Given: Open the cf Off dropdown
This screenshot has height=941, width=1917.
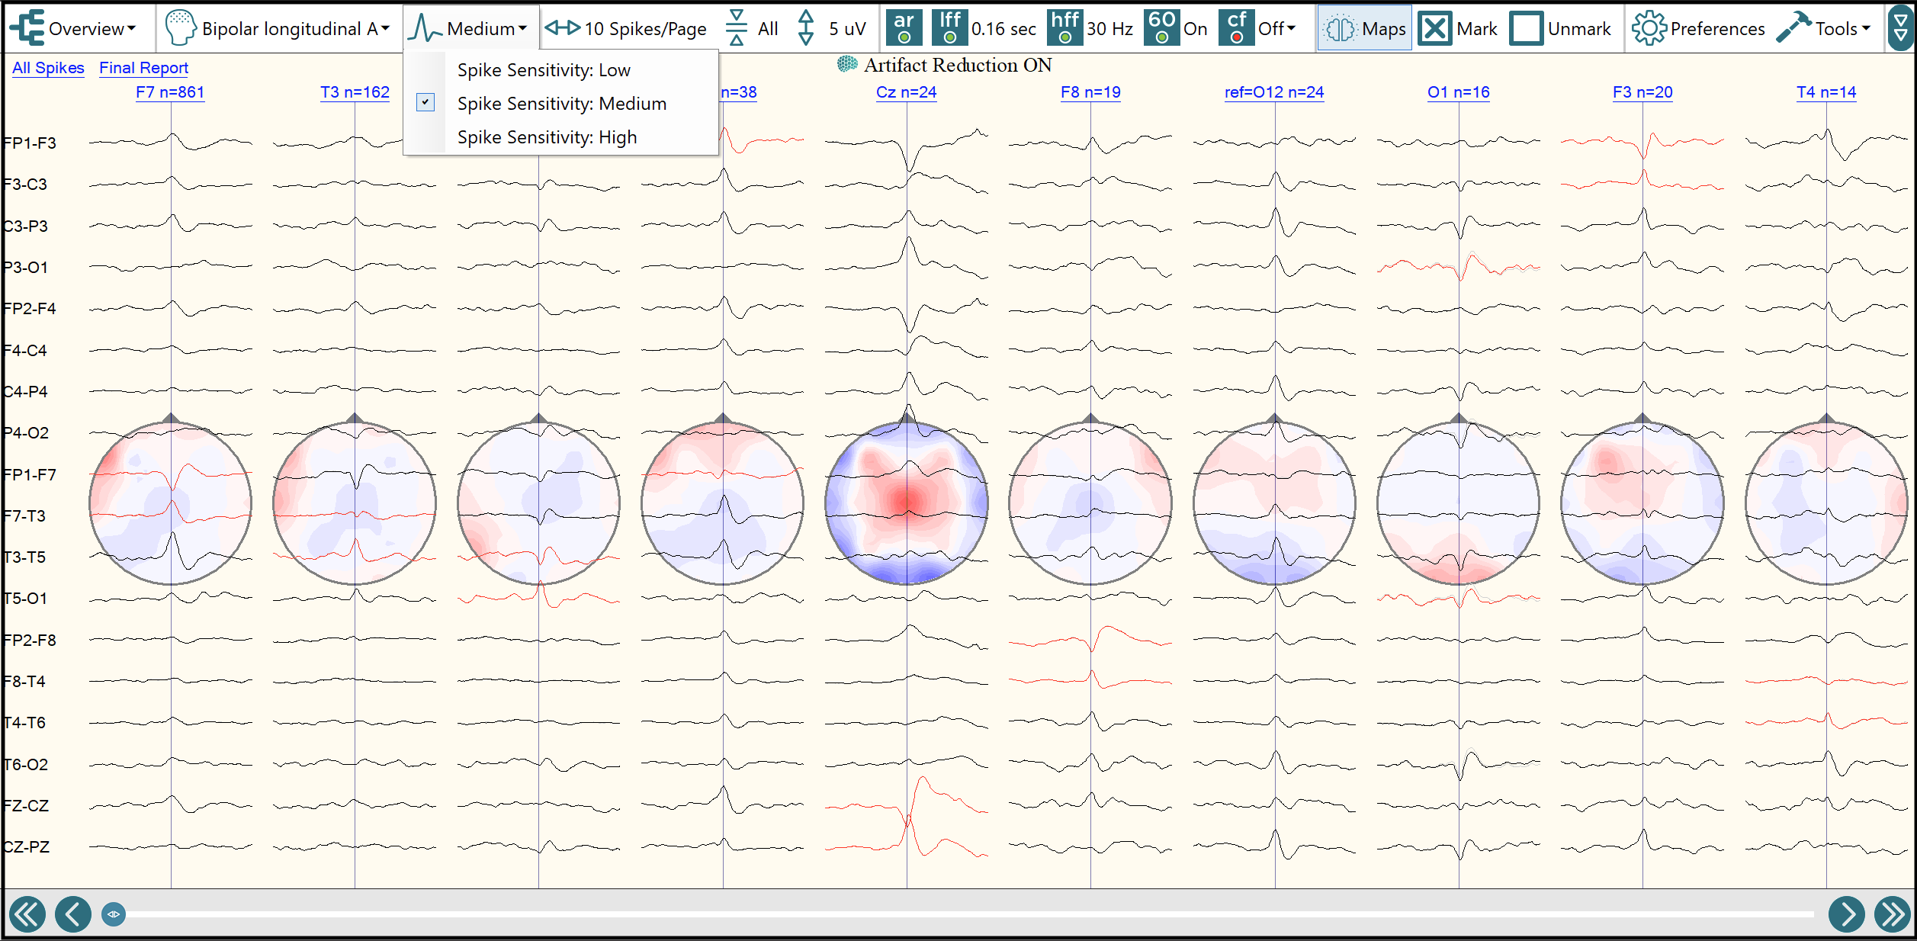Looking at the screenshot, I should point(1277,29).
